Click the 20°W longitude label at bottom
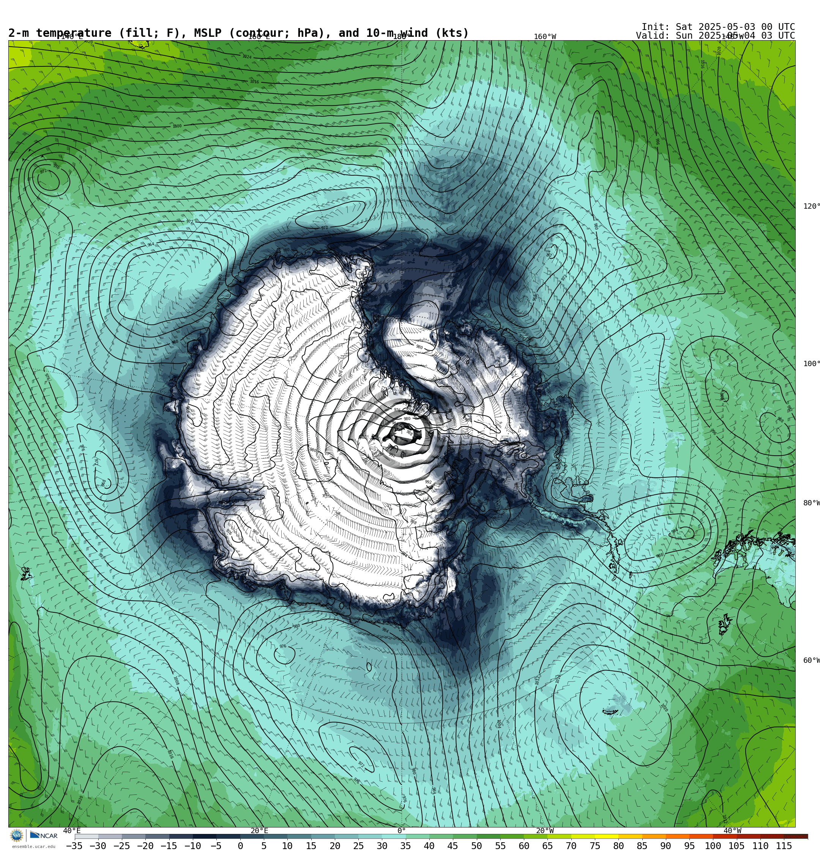Viewport: 820px width, 851px height. (x=545, y=831)
